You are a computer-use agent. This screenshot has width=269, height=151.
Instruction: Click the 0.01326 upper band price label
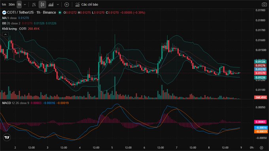tap(260, 62)
